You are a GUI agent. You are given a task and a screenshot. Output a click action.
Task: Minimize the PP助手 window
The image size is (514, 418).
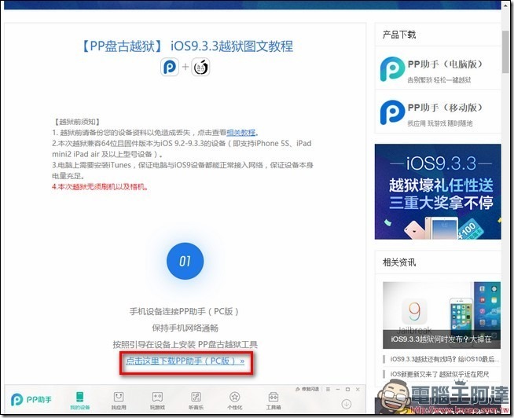point(338,389)
